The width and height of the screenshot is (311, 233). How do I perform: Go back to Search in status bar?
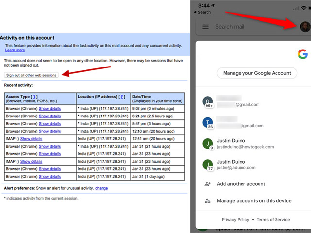tap(202, 12)
